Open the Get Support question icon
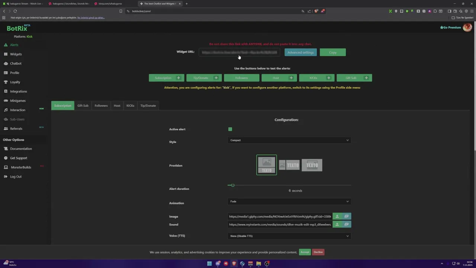This screenshot has width=476, height=268. point(6,158)
